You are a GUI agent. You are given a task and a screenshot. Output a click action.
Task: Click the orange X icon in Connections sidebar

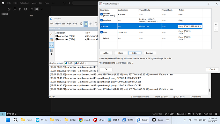51,34
